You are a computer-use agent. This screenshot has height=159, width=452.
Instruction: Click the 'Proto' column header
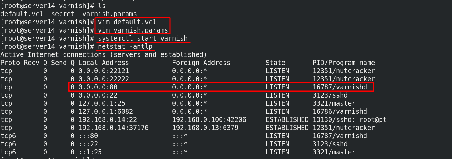(10, 63)
